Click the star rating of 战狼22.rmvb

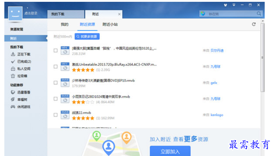click(x=83, y=118)
